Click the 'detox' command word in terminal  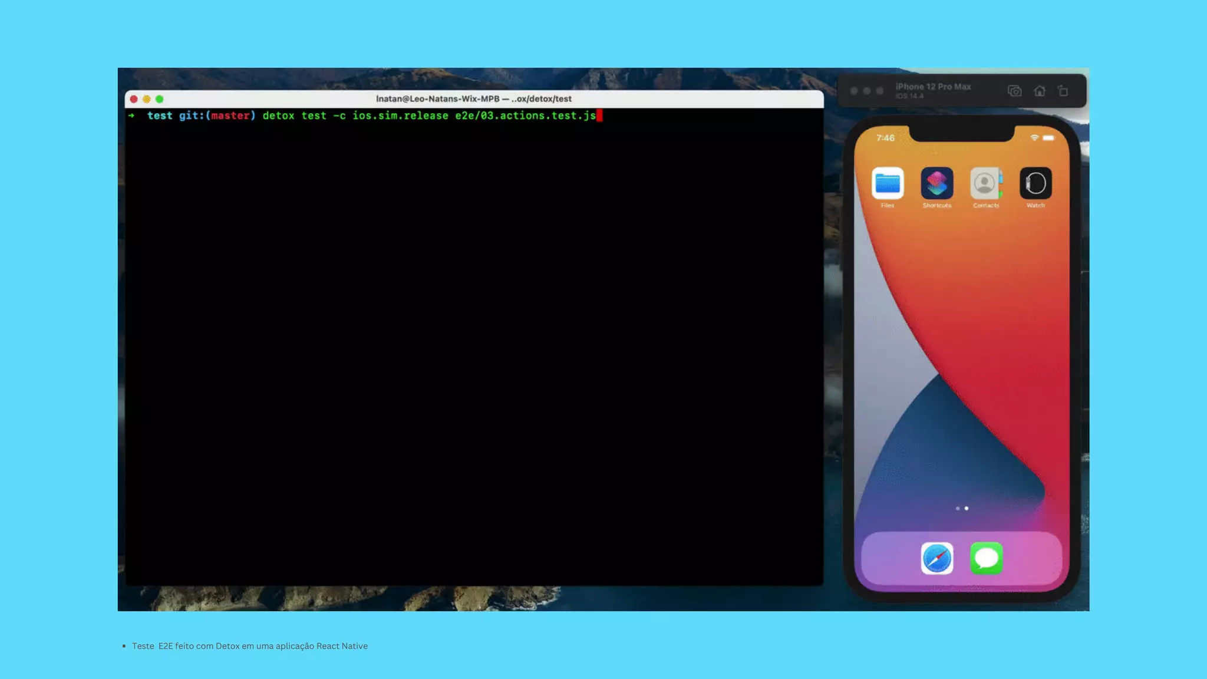[278, 116]
